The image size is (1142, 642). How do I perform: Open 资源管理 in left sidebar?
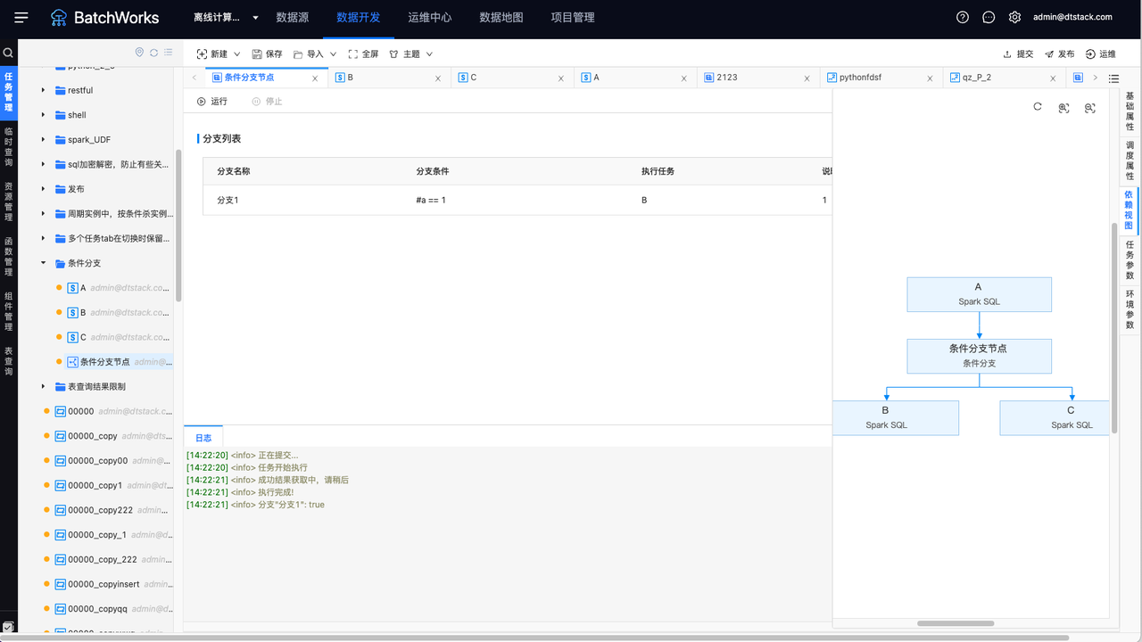pos(8,202)
